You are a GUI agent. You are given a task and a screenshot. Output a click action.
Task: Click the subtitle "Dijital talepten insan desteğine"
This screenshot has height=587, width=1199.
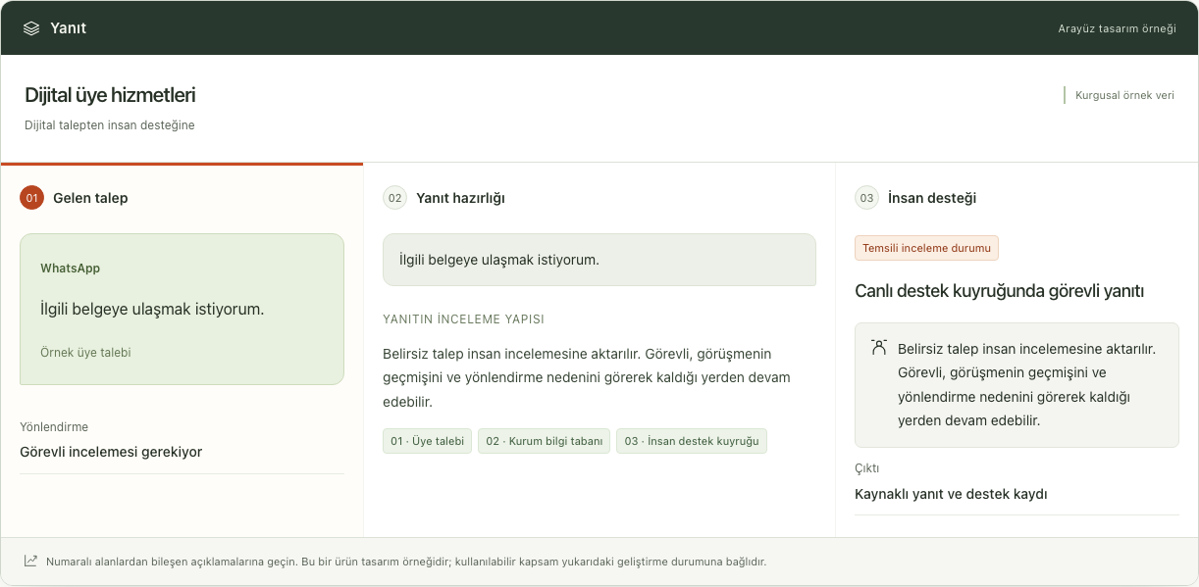click(x=110, y=125)
